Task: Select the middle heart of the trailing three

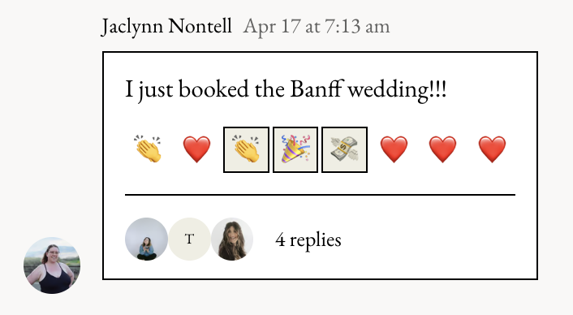Action: tap(442, 149)
